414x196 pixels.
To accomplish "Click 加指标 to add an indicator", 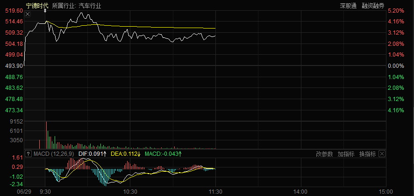I will (x=346, y=154).
